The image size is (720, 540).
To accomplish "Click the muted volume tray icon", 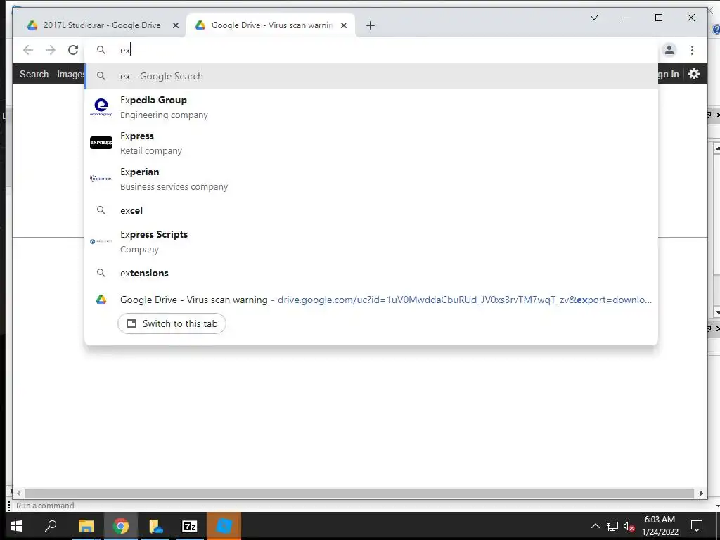I will click(x=629, y=526).
